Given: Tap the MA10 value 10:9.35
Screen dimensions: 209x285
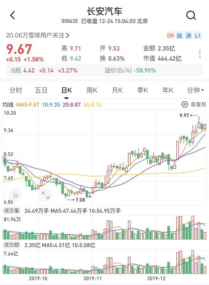Looking at the screenshot, I should pos(51,105).
